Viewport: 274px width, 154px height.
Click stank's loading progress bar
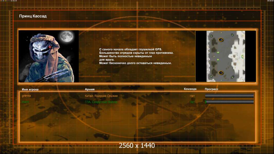point(229,102)
